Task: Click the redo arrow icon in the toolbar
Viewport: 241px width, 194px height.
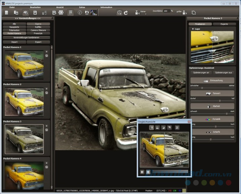Action: [126, 12]
